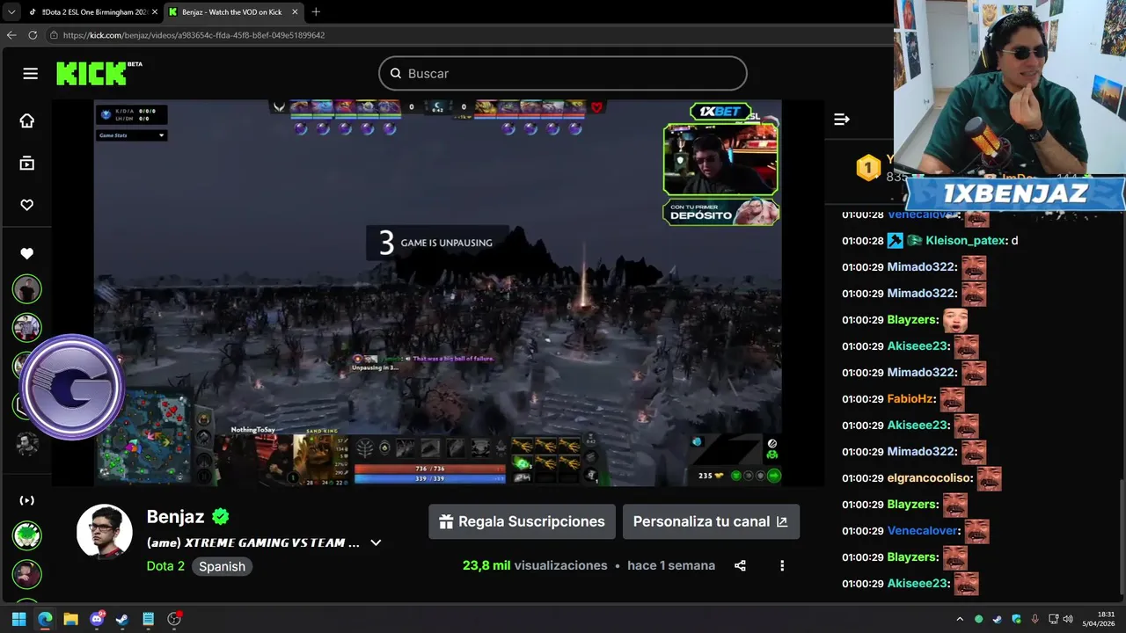Click the Spanish language tag
Viewport: 1126px width, 633px height.
pyautogui.click(x=222, y=566)
